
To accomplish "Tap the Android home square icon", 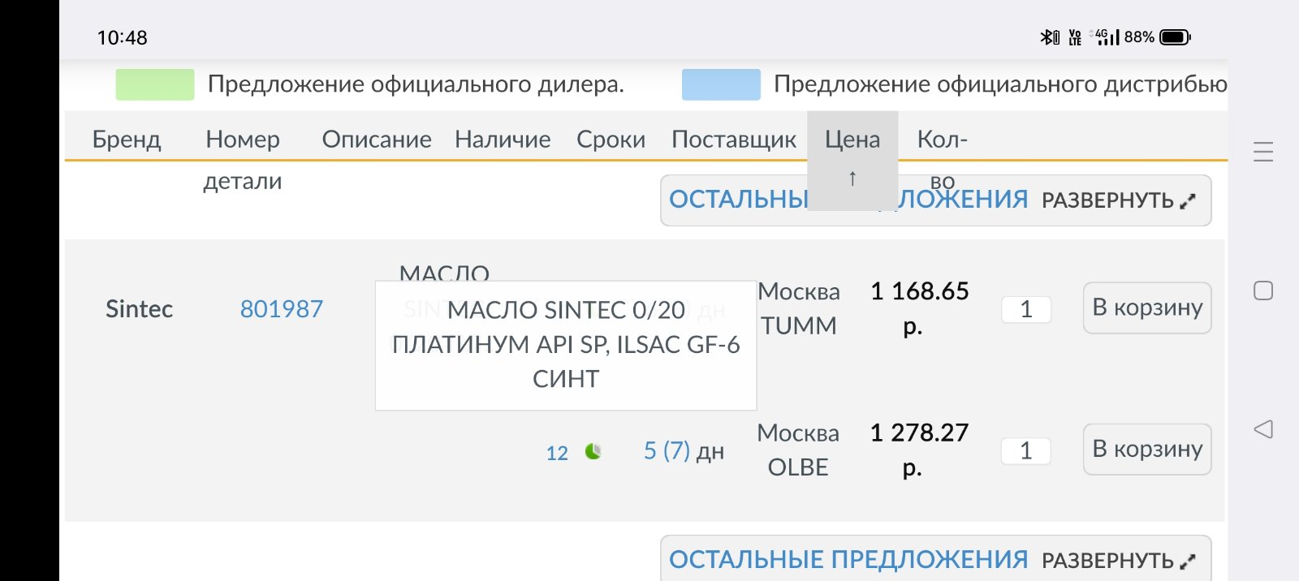I will pyautogui.click(x=1263, y=290).
